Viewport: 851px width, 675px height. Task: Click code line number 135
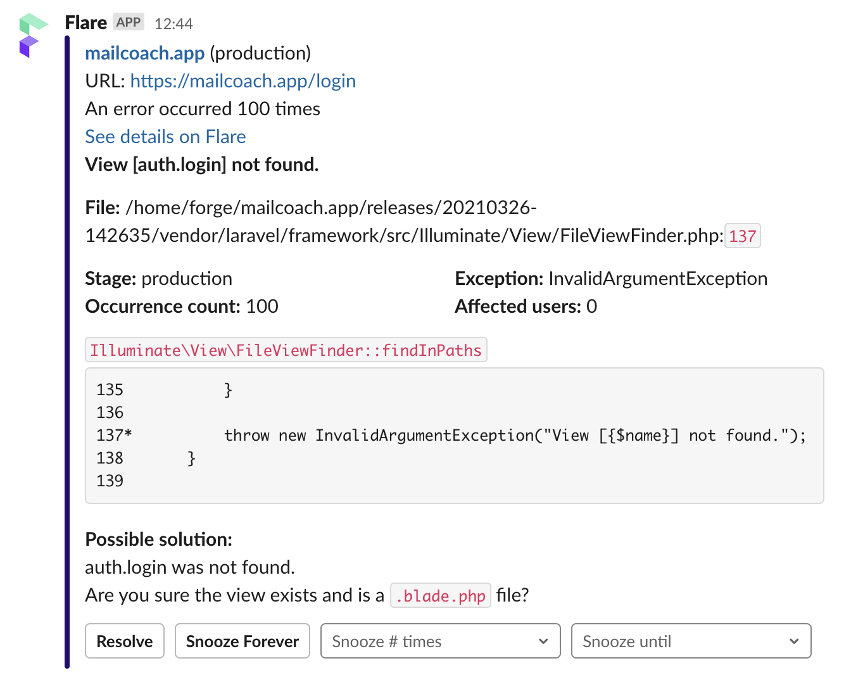pos(110,390)
